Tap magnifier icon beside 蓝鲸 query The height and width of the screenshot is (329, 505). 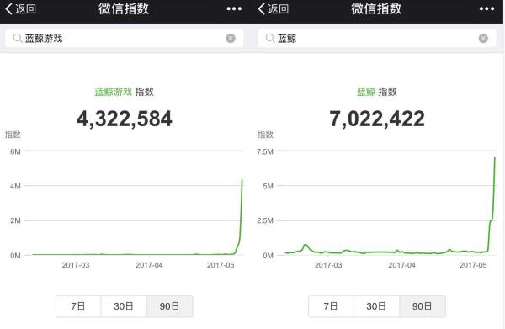click(270, 39)
